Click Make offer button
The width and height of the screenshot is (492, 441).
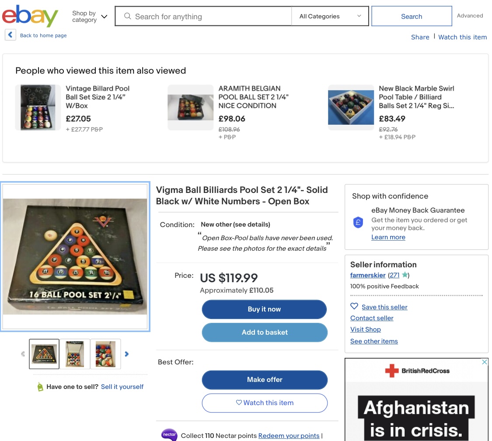coord(265,380)
